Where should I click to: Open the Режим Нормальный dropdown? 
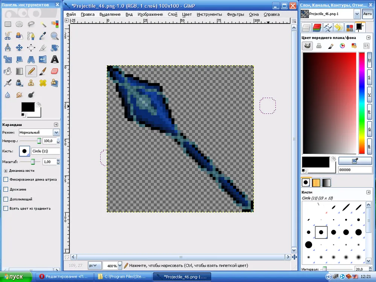tap(56, 132)
